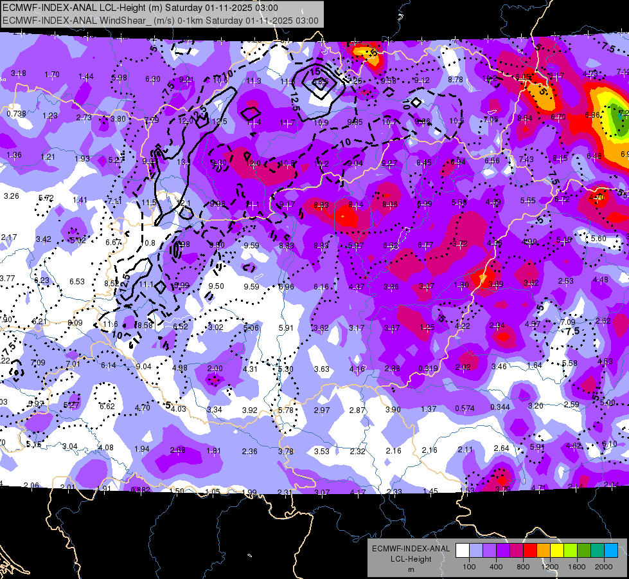Click the grid value 3.53
629x579 pixels.
click(x=322, y=451)
